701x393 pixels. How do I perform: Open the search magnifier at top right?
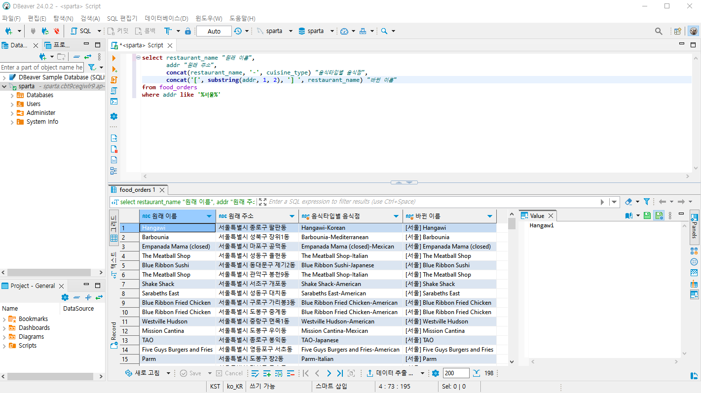click(659, 31)
